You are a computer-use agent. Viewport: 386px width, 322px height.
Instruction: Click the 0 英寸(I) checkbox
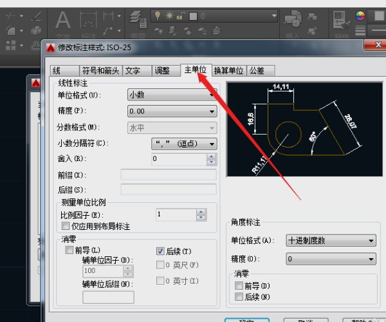160,281
